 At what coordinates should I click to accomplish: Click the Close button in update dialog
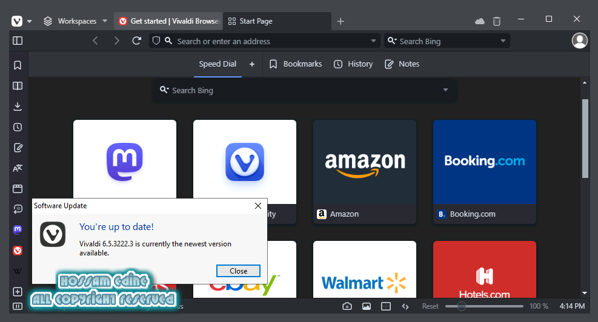(238, 271)
